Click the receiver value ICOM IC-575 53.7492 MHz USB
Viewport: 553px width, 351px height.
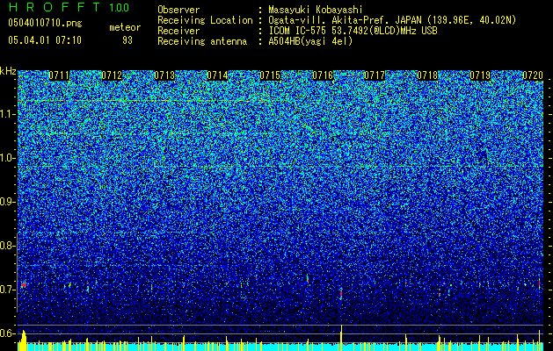[353, 31]
